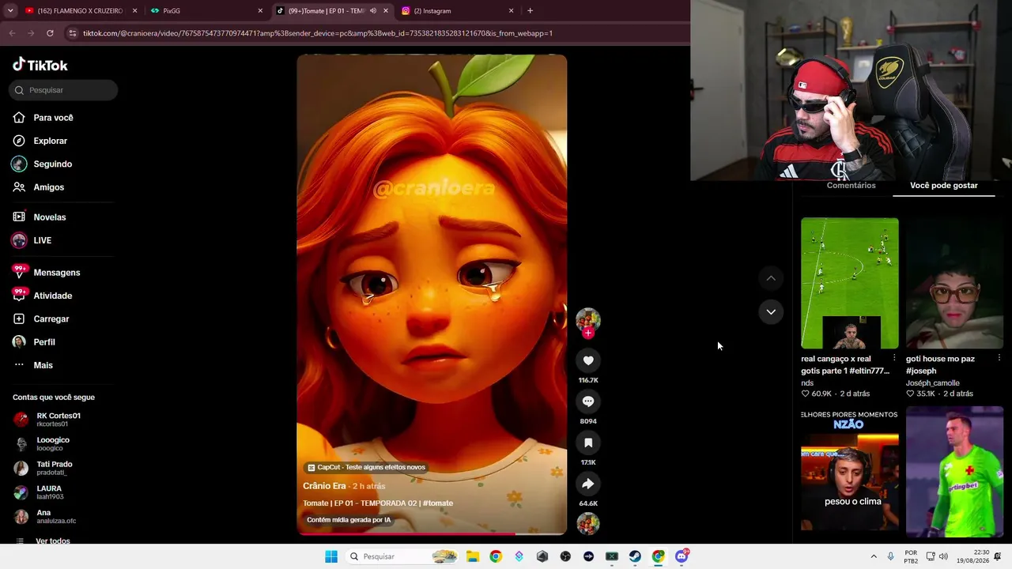Seek in the video progress bar
The width and height of the screenshot is (1012, 569).
pyautogui.click(x=432, y=534)
